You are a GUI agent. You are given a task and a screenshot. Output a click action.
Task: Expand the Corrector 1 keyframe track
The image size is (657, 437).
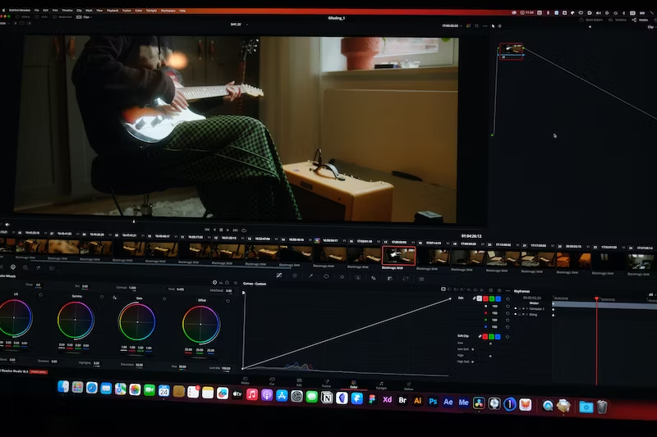pyautogui.click(x=526, y=308)
